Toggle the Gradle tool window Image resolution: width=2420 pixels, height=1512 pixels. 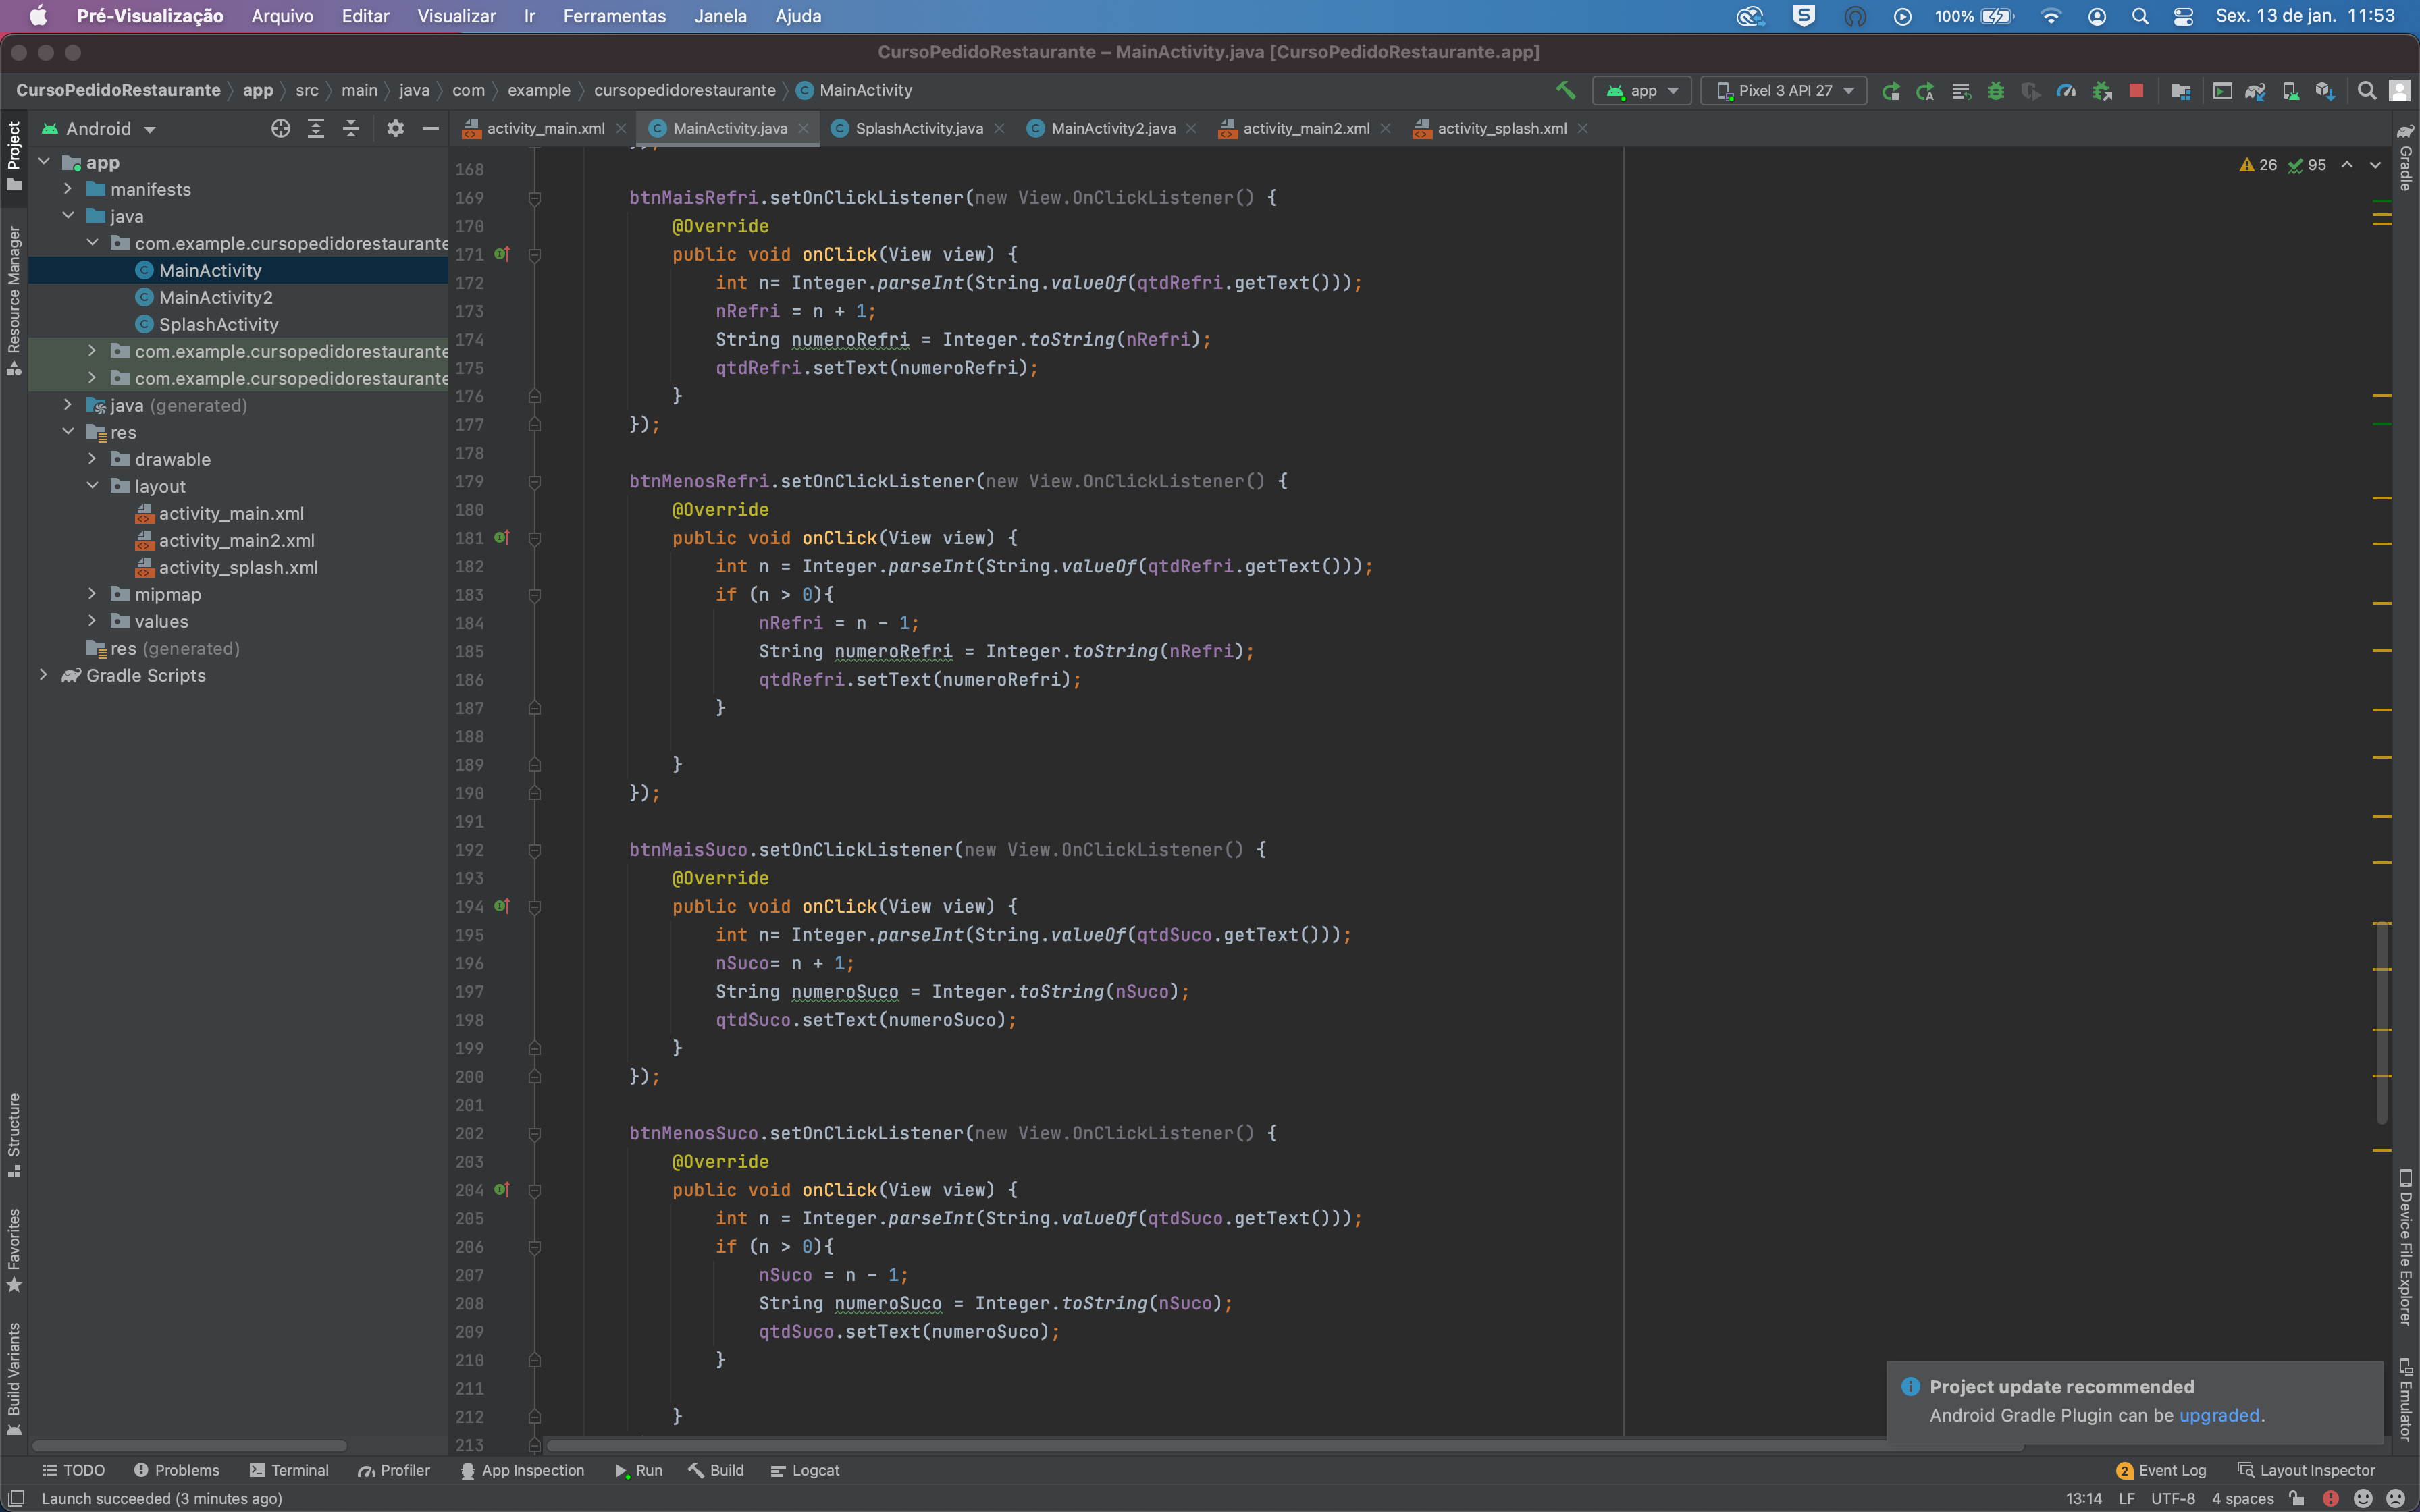click(x=2405, y=157)
